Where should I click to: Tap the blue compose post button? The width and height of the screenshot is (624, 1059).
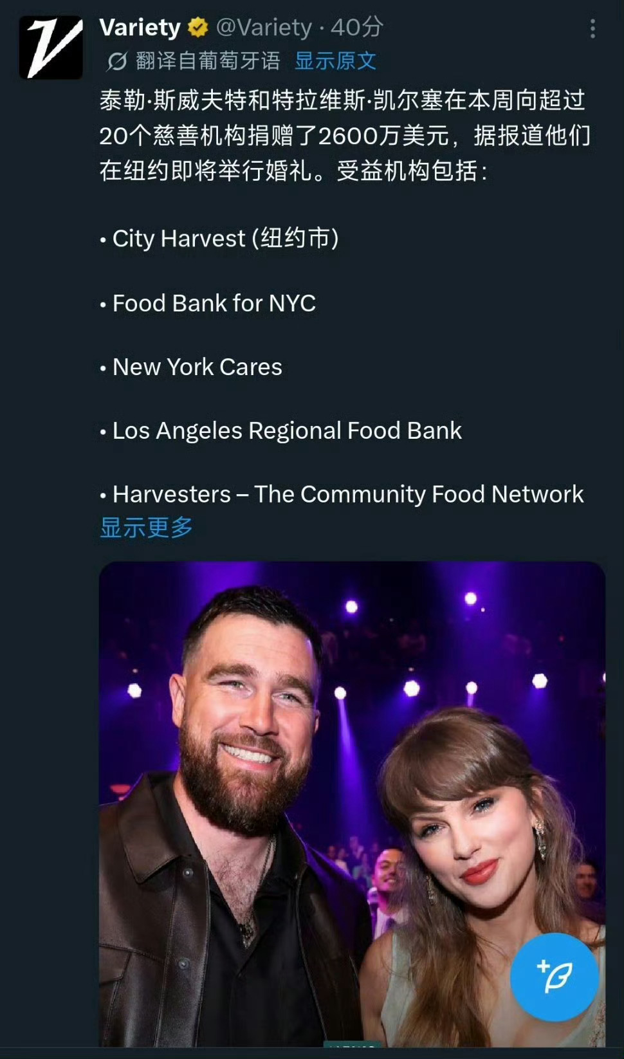click(x=555, y=977)
